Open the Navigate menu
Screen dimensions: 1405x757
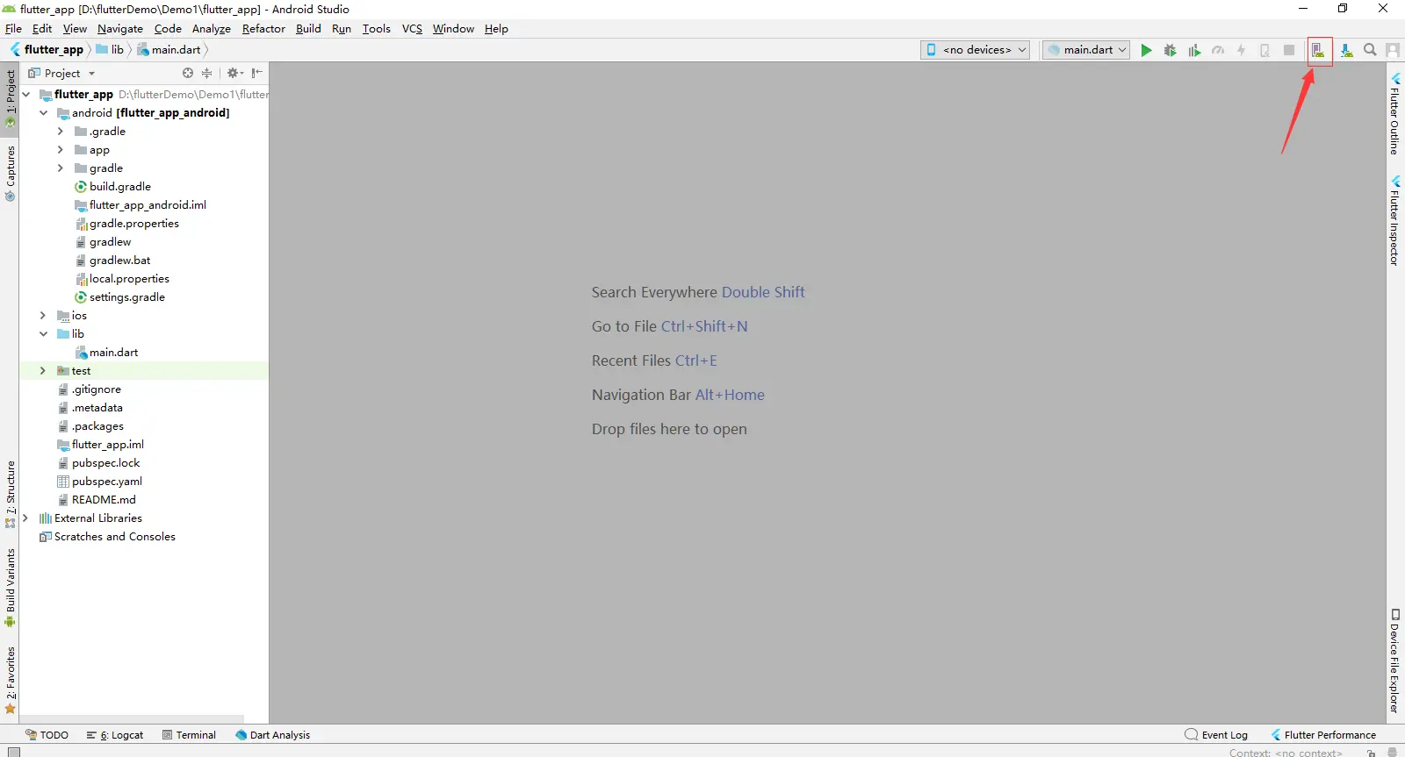(x=120, y=29)
